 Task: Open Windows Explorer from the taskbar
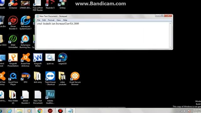coord(19,111)
